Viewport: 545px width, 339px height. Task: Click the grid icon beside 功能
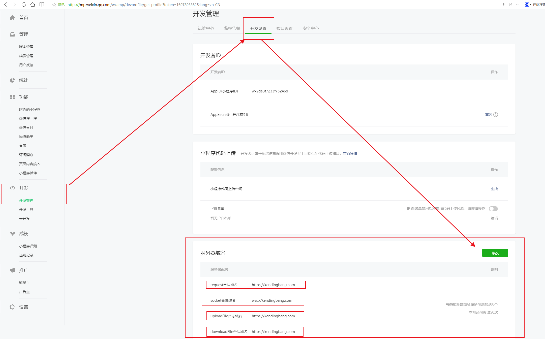(x=12, y=97)
